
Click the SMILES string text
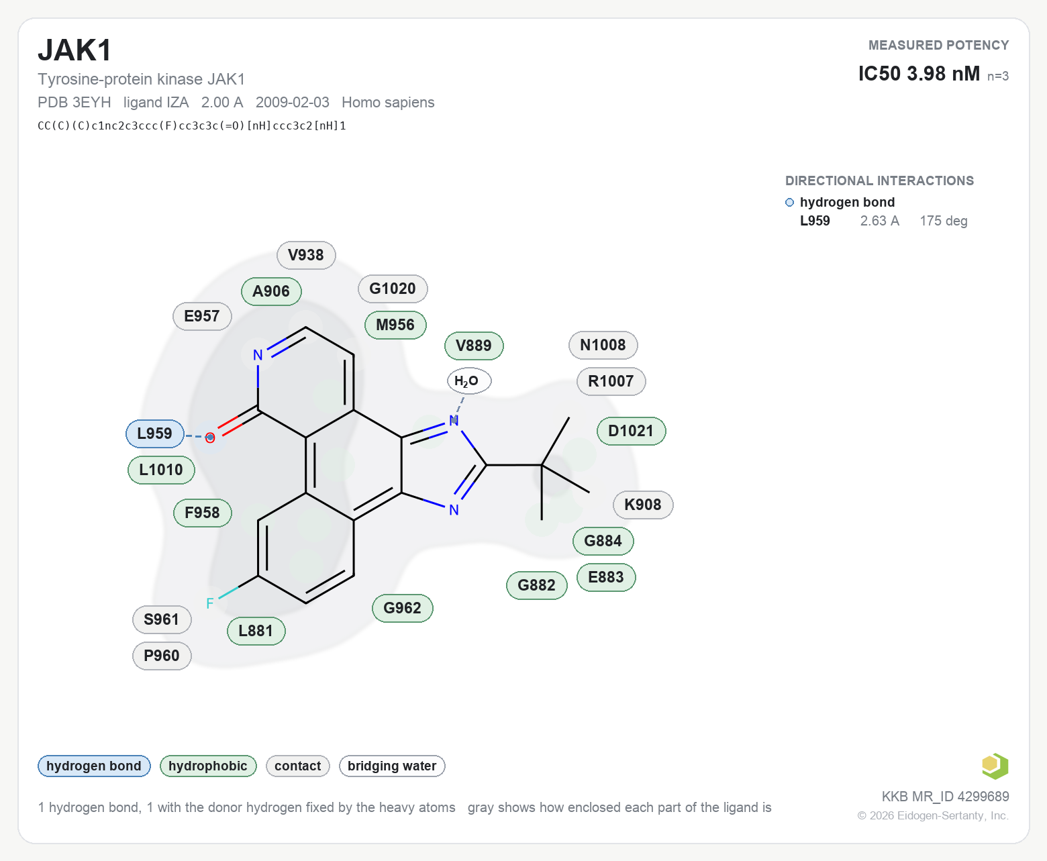coord(192,125)
